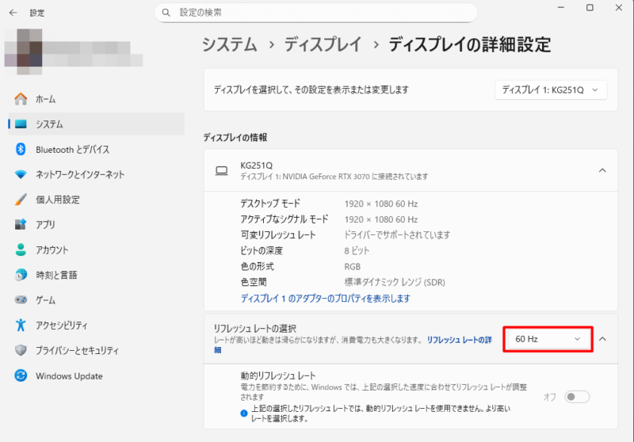Open アクセシビリティ settings
The image size is (634, 442).
[96, 325]
